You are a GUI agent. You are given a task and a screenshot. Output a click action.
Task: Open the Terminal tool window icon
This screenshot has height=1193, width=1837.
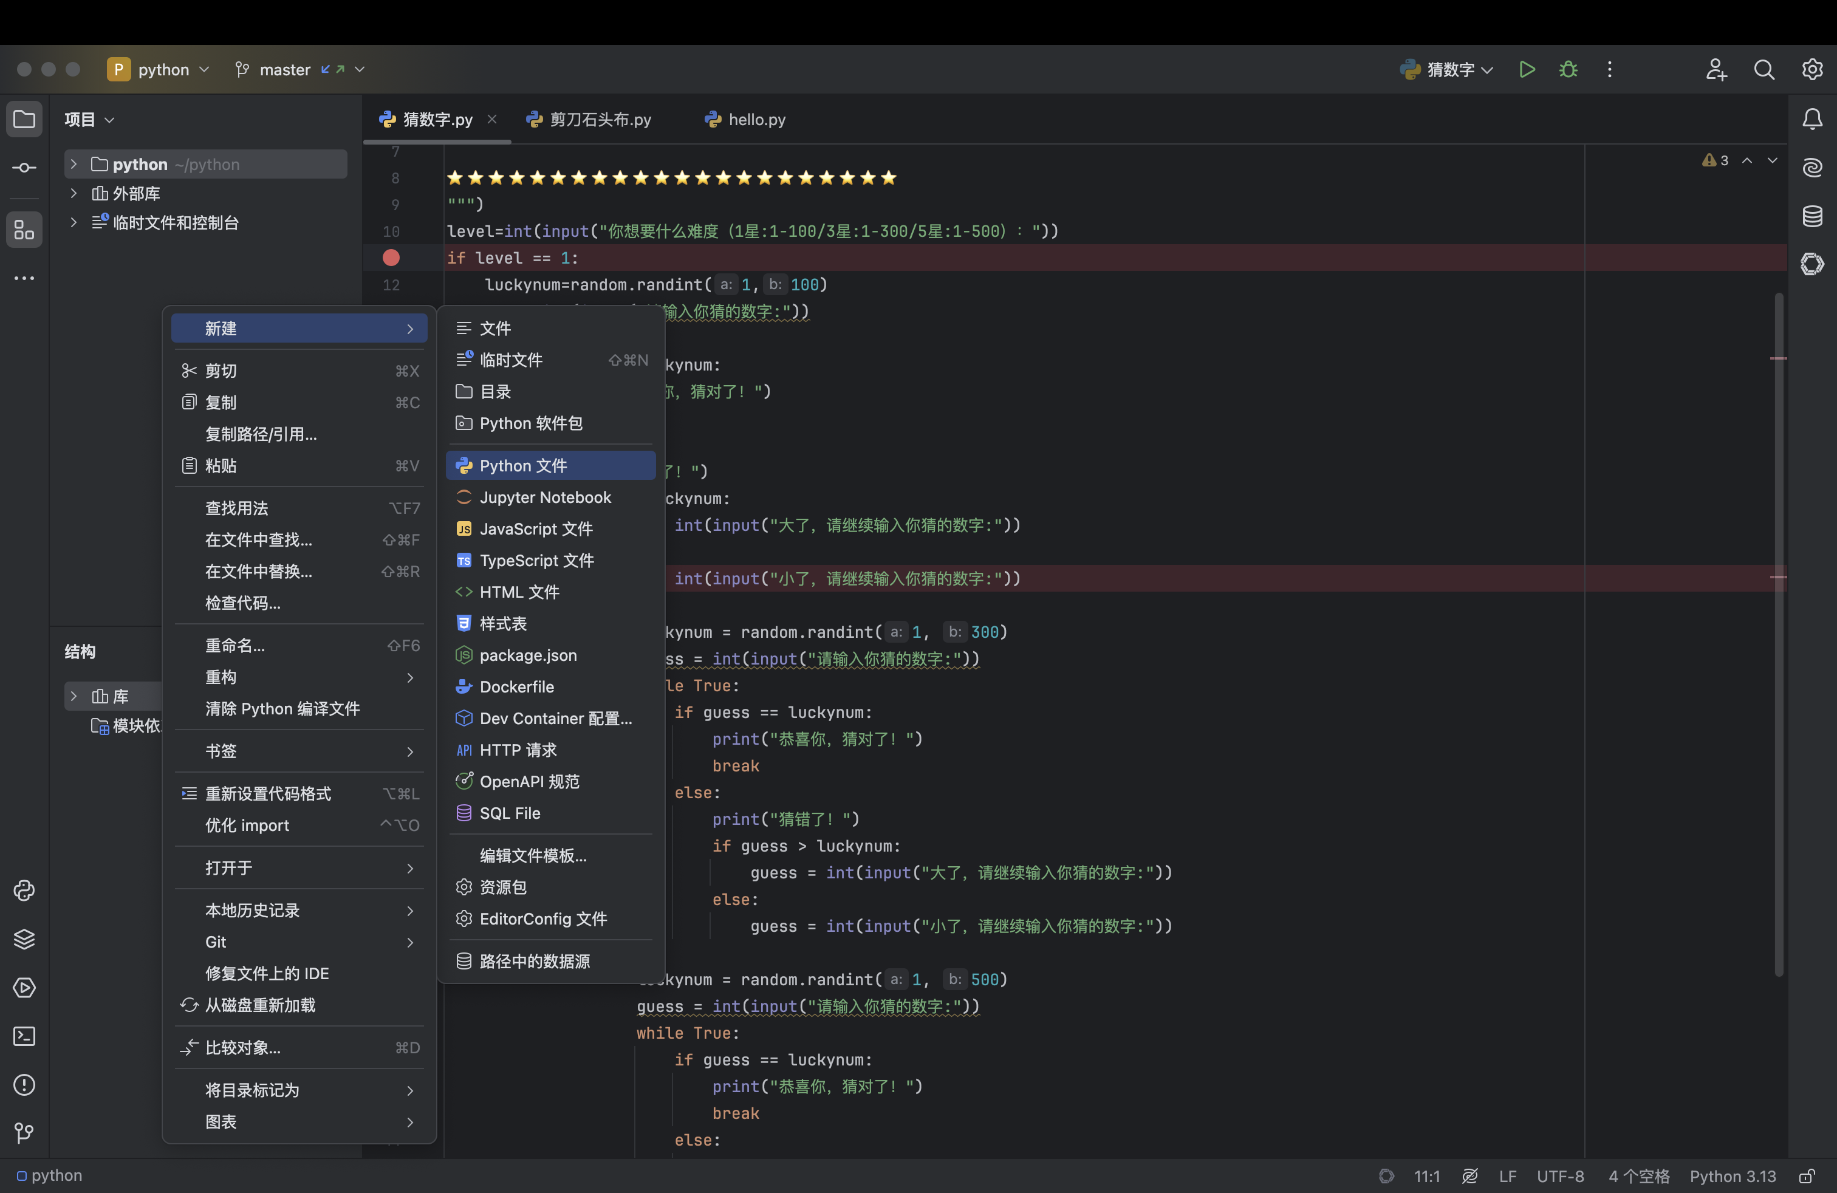[x=25, y=1036]
